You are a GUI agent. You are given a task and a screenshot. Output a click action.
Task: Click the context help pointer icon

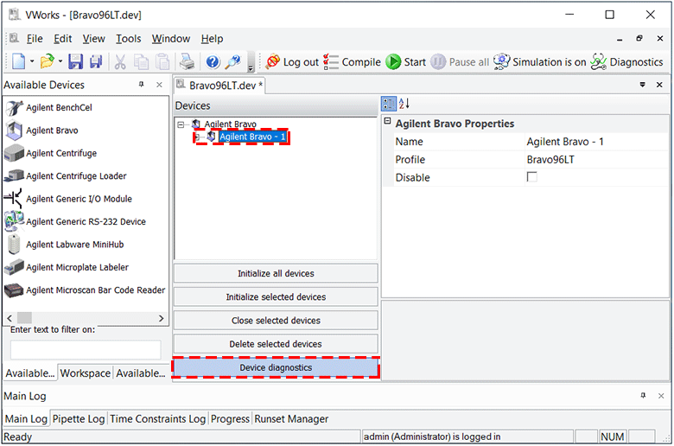(x=233, y=61)
